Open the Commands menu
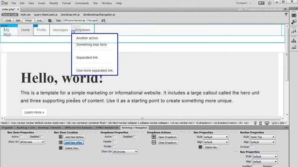Screen dimensions: 298x167 (x=82, y=3)
